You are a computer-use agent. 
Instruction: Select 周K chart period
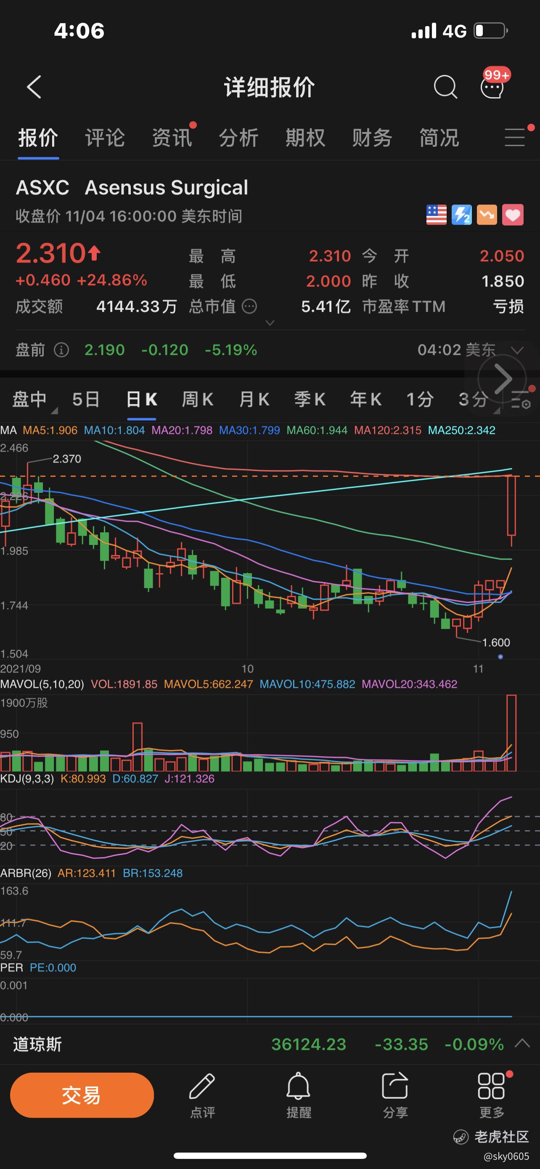(x=197, y=399)
